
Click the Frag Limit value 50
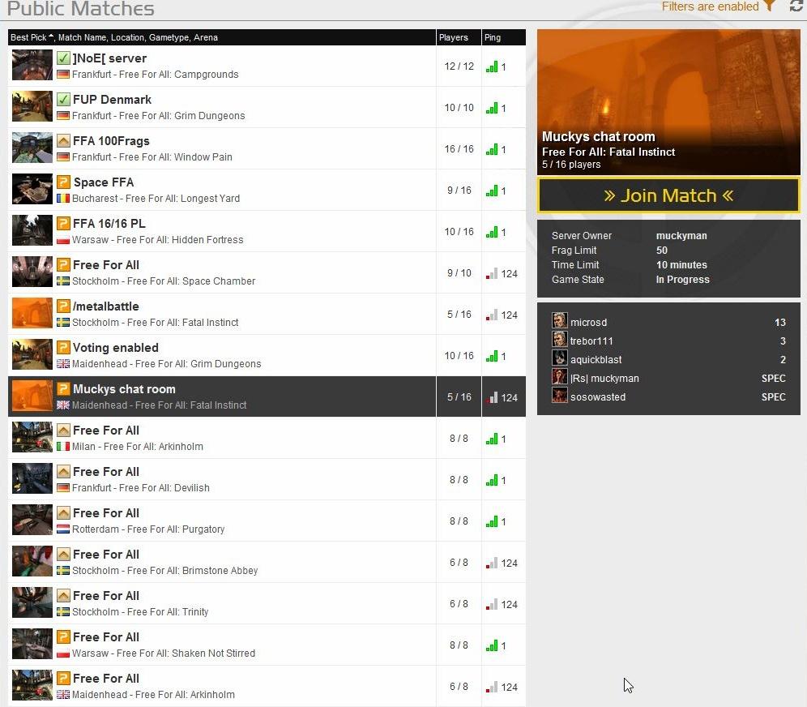(661, 251)
